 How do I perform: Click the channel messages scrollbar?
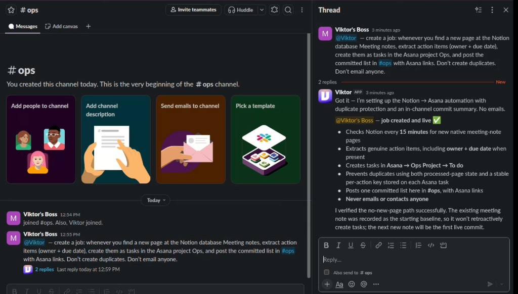point(309,156)
